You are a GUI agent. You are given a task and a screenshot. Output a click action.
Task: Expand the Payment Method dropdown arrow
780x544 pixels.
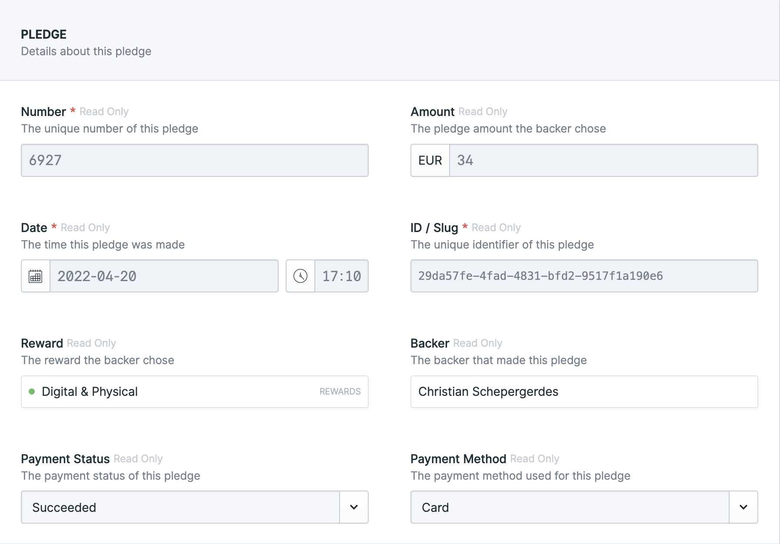743,507
